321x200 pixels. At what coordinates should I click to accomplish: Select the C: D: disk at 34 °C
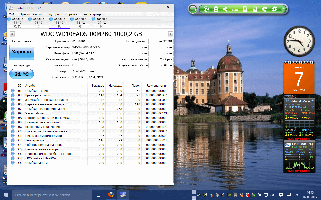tap(17, 23)
